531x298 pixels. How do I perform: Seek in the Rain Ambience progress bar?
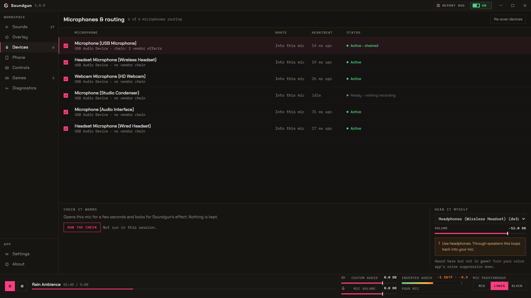[x=184, y=289]
